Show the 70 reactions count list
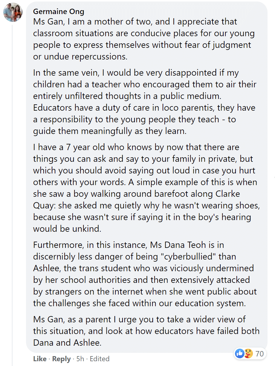The image size is (275, 366). tap(259, 354)
